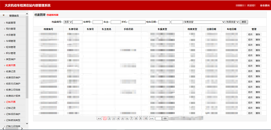Open the 选择 dropdown for 档案编号

[68, 22]
